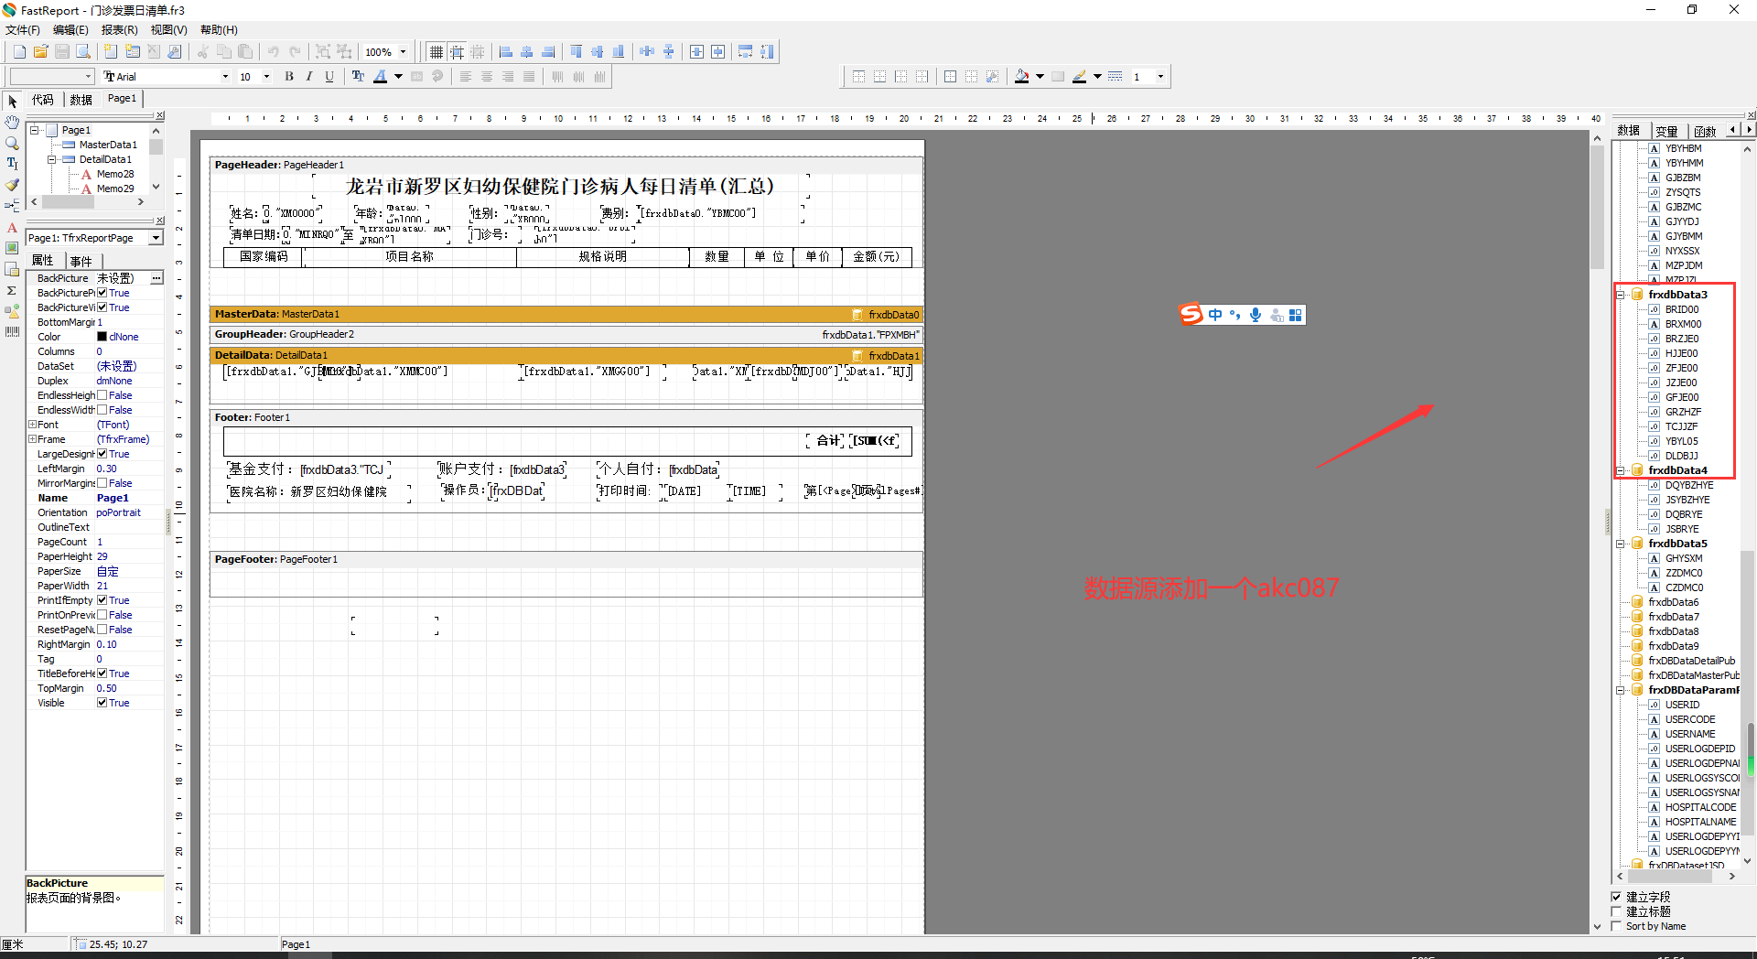Click the preview report magnifier icon
Image resolution: width=1757 pixels, height=959 pixels.
[83, 52]
